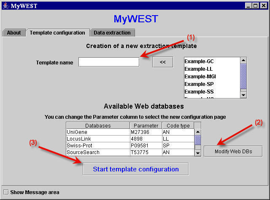The width and height of the screenshot is (270, 200).
Task: Click SourceSearch's AN code type cell
Action: [178, 152]
